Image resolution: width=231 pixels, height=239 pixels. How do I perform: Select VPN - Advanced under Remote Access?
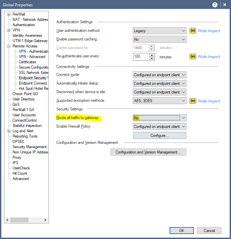(32, 57)
